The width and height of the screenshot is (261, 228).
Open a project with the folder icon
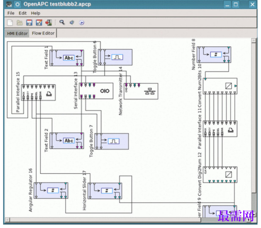19,22
